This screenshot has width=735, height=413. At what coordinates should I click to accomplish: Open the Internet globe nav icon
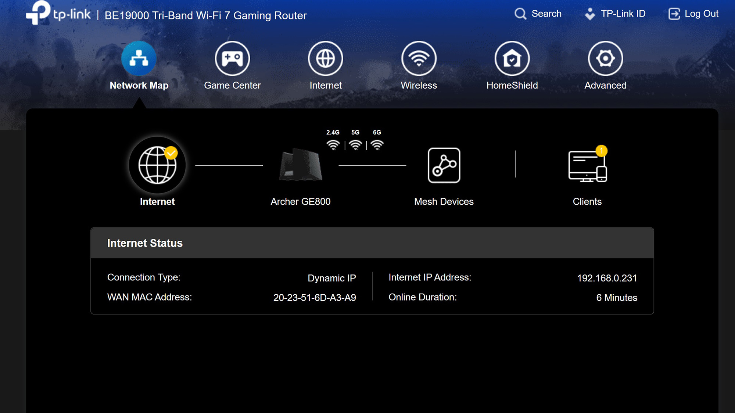tap(326, 58)
